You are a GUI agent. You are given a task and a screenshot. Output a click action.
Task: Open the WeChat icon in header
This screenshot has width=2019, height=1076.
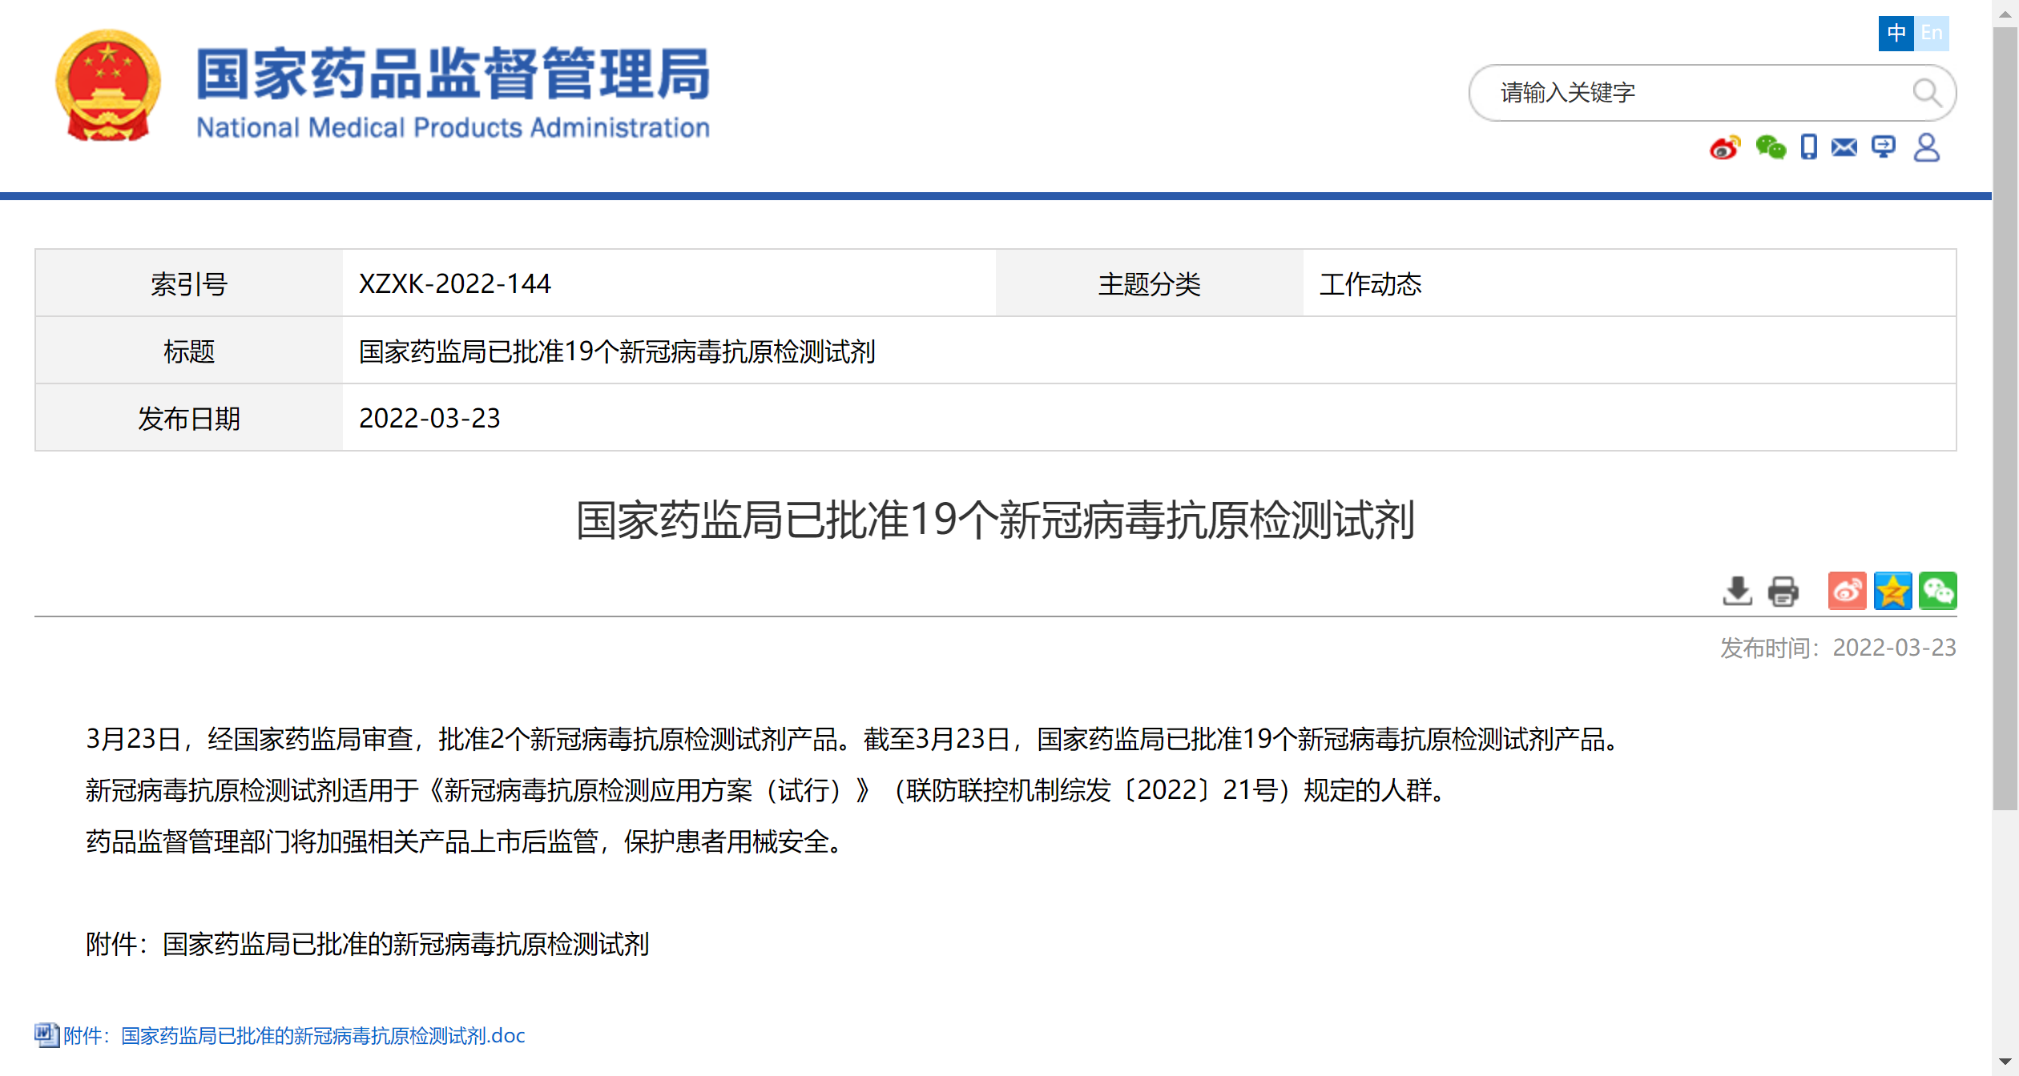(1770, 148)
